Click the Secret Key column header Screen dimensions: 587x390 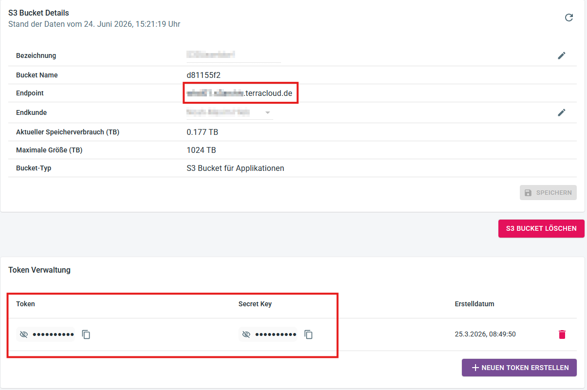click(255, 304)
